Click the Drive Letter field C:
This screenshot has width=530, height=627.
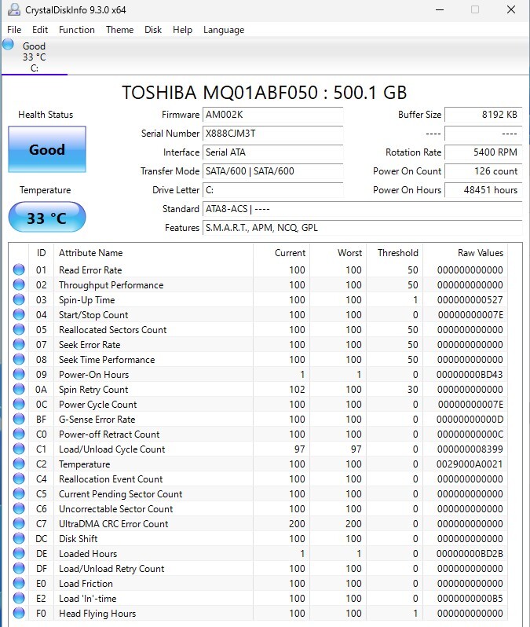[x=273, y=190]
